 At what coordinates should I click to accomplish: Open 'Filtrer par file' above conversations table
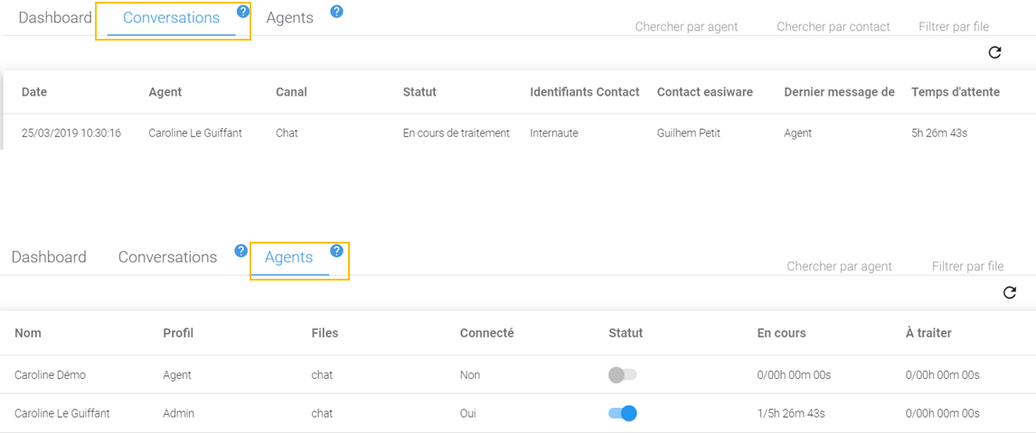[x=953, y=27]
